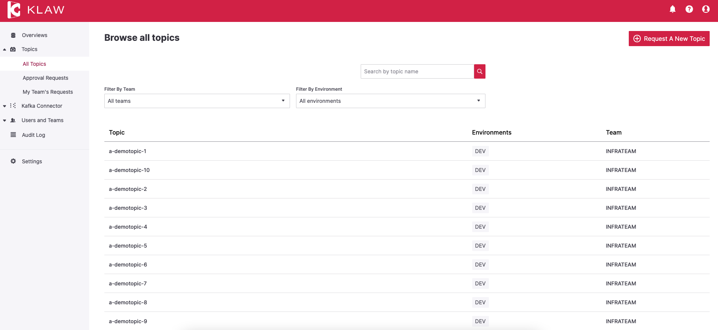The image size is (718, 330).
Task: Click the Audit Log list icon
Action: [13, 135]
